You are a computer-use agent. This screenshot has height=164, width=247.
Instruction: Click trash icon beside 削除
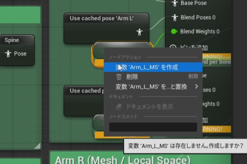[119, 77]
